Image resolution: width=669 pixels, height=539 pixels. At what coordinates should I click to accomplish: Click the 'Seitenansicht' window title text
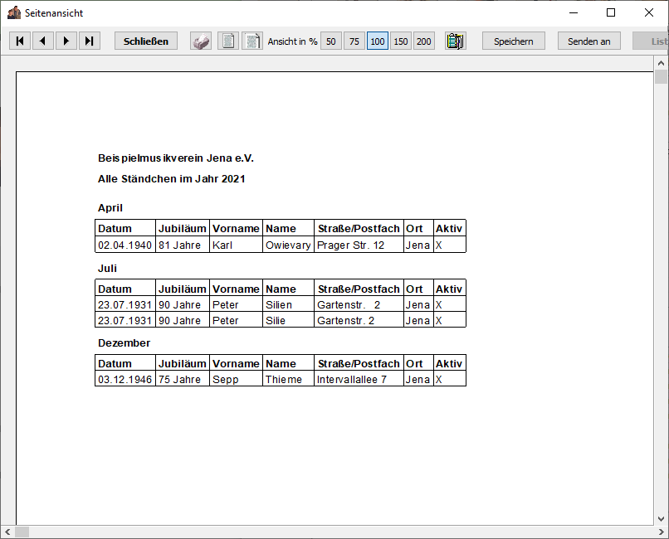tap(54, 12)
